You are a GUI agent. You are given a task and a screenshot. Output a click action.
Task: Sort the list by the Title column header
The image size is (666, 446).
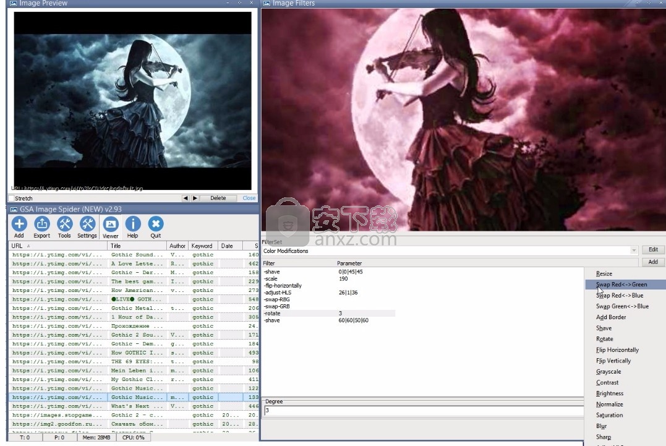(137, 246)
